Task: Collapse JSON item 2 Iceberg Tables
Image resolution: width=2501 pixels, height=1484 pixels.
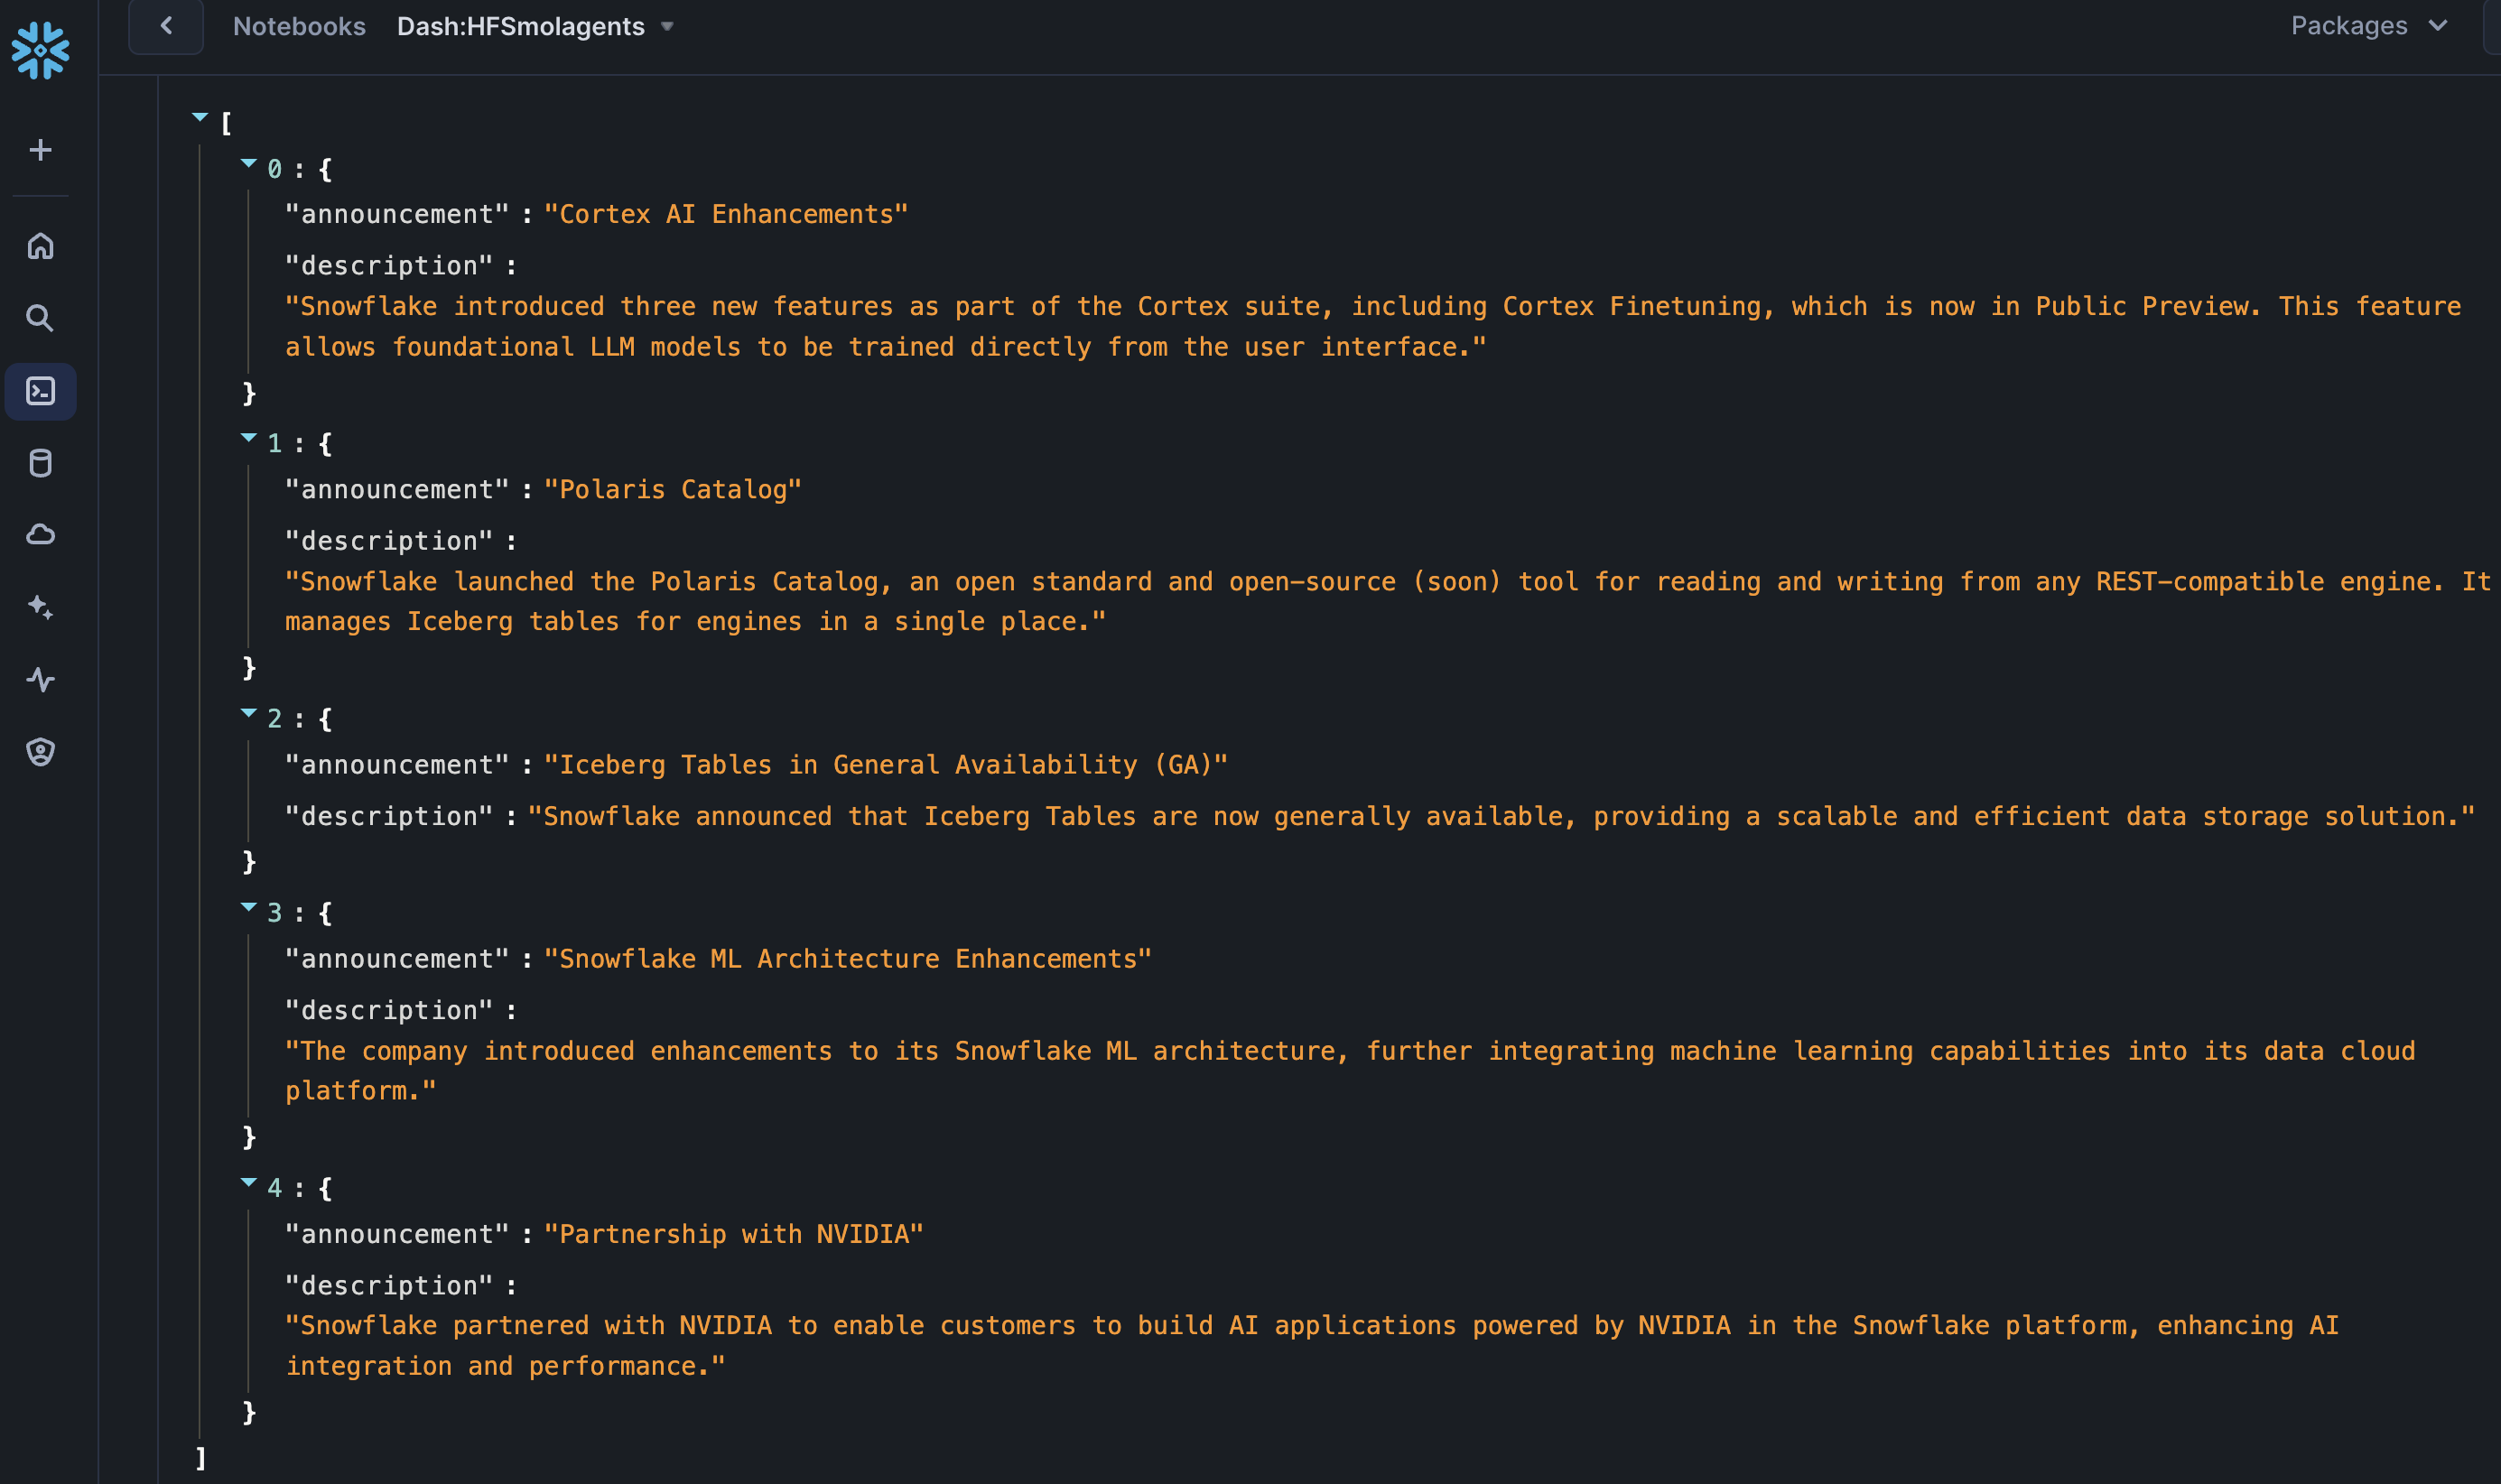Action: point(249,713)
